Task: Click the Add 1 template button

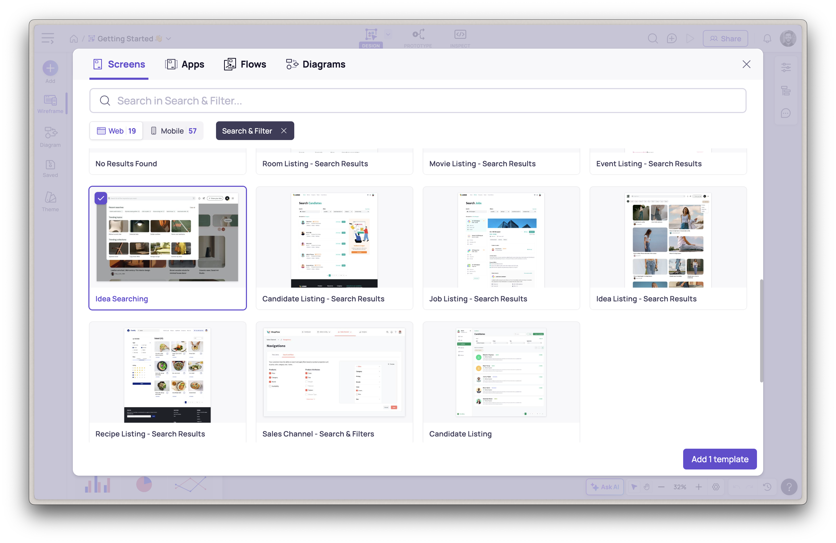Action: click(719, 459)
